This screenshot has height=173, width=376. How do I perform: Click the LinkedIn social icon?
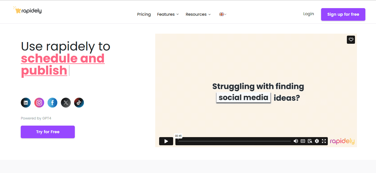[x=26, y=103]
